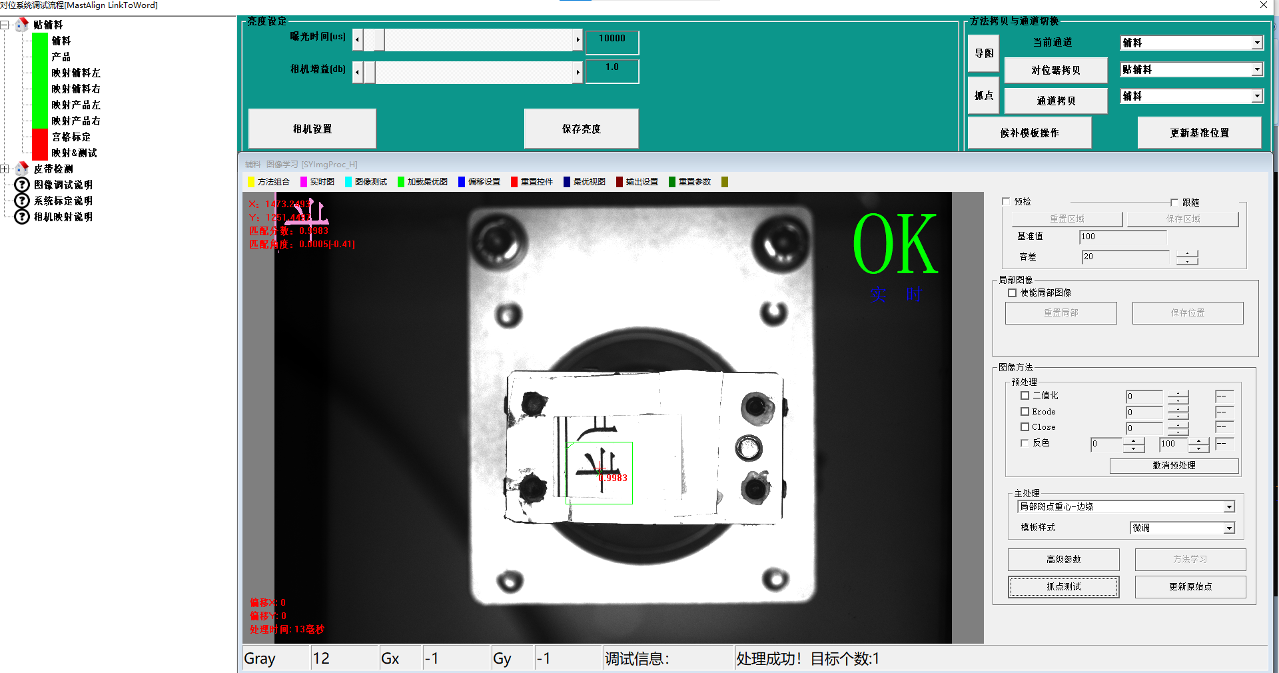Click the house icon next to 皮带检测

pyautogui.click(x=22, y=169)
